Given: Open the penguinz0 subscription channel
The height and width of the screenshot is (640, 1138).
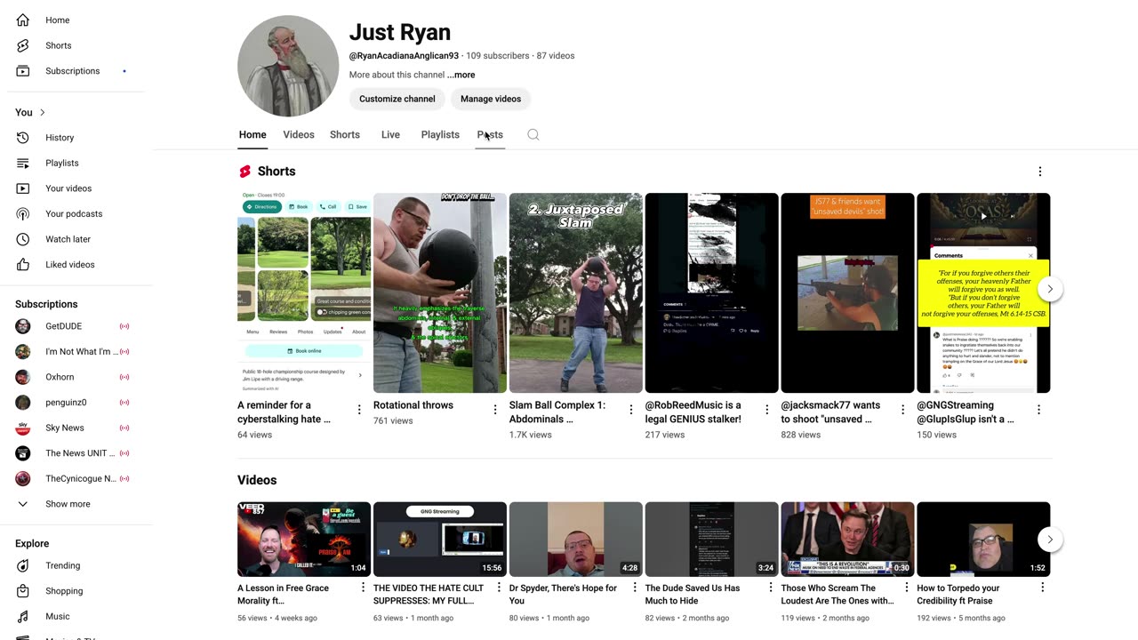Looking at the screenshot, I should pyautogui.click(x=72, y=403).
